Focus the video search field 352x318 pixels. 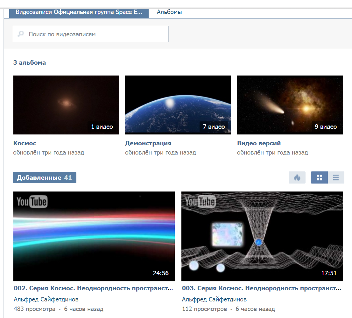pyautogui.click(x=91, y=34)
